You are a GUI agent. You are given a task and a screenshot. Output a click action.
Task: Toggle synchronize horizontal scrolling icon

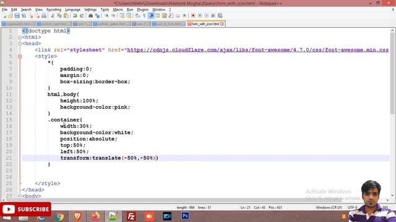click(x=129, y=16)
